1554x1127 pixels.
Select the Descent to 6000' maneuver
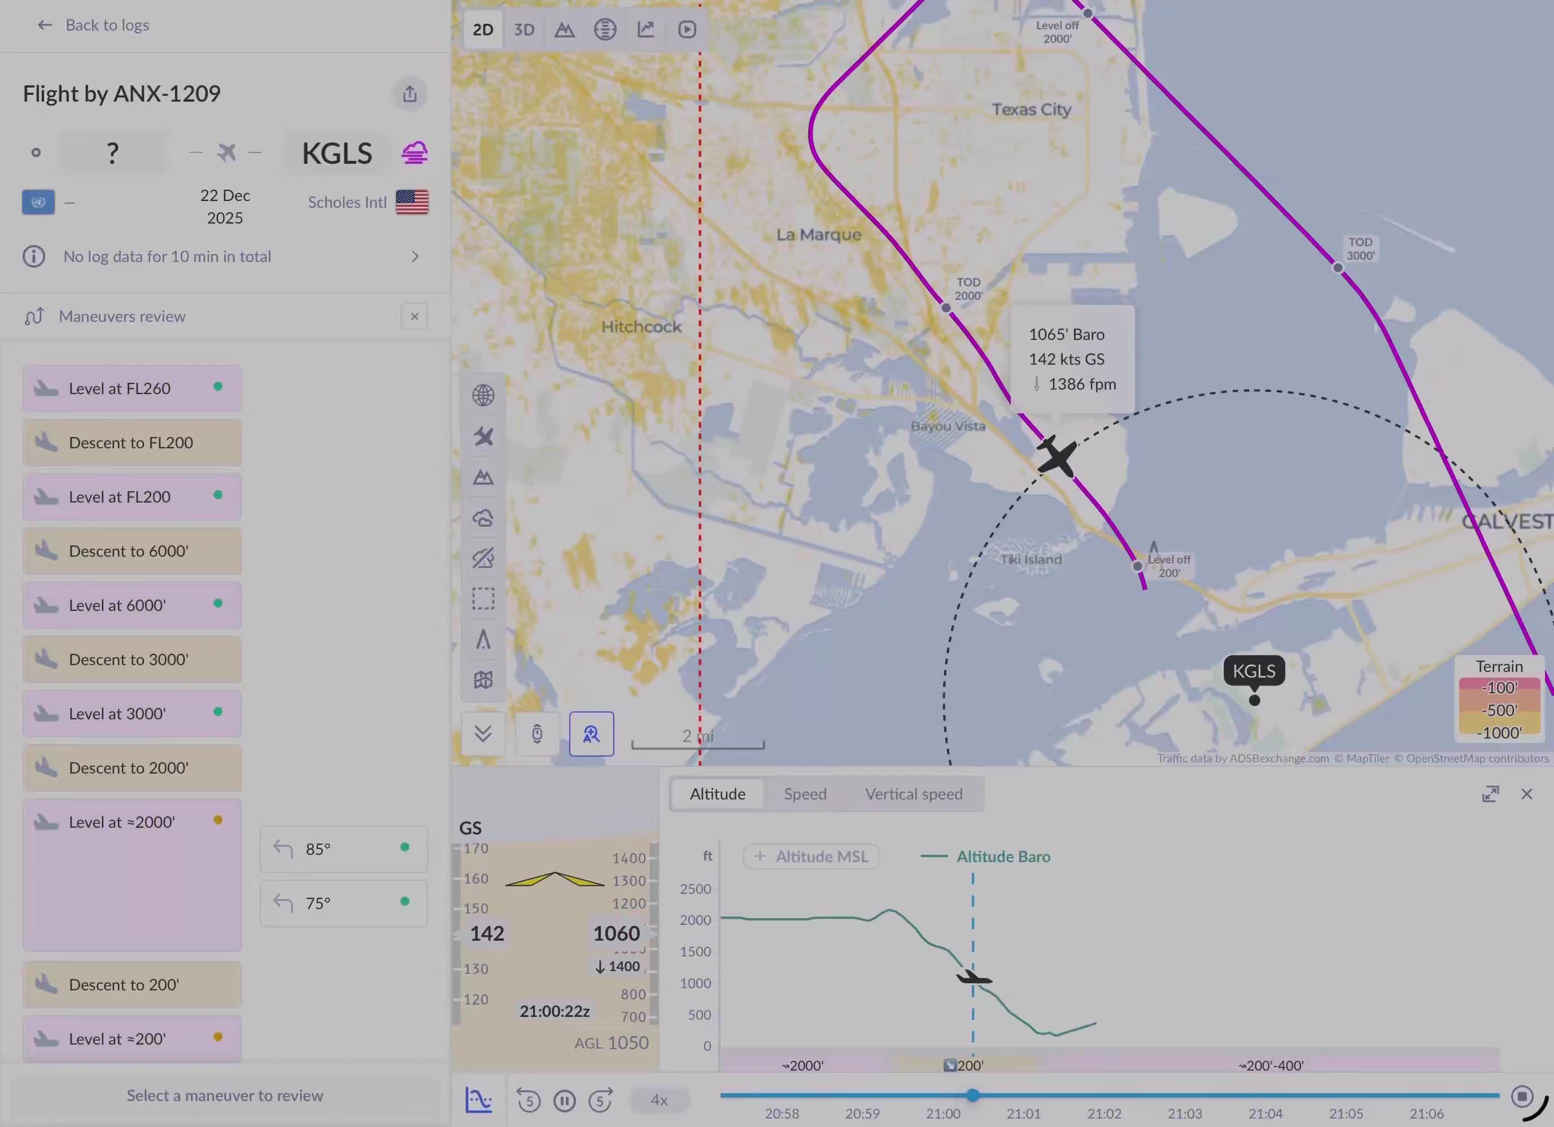132,552
